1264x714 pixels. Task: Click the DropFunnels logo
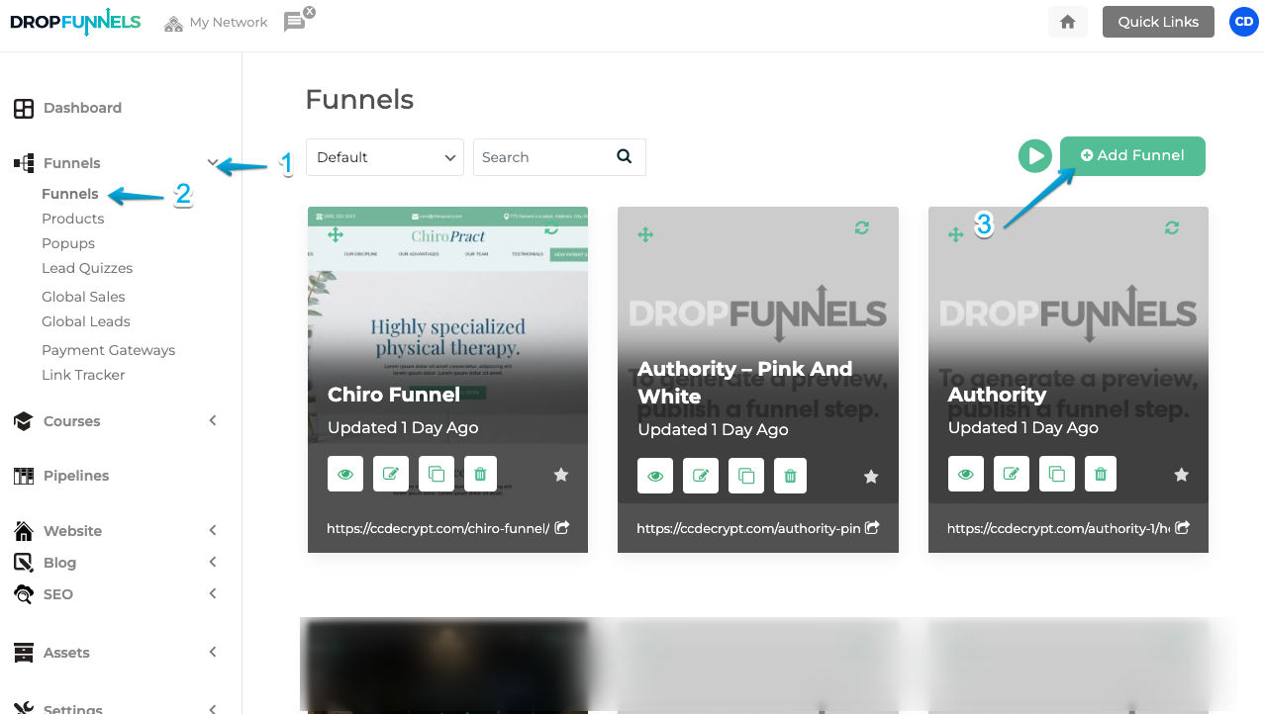(x=75, y=22)
